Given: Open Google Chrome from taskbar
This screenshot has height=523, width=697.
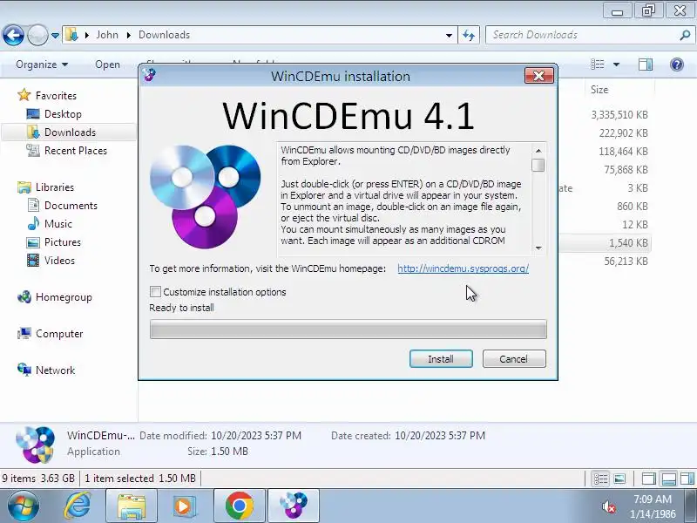Looking at the screenshot, I should [239, 506].
